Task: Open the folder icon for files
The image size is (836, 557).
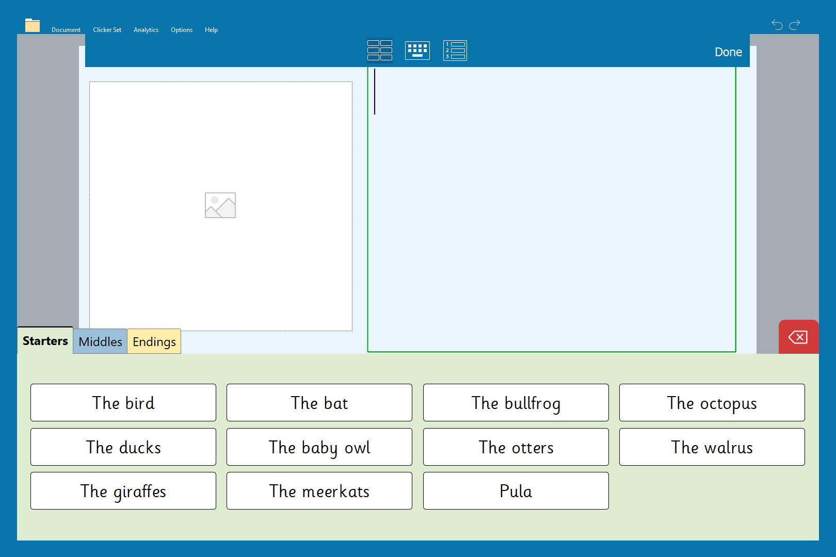Action: tap(33, 25)
